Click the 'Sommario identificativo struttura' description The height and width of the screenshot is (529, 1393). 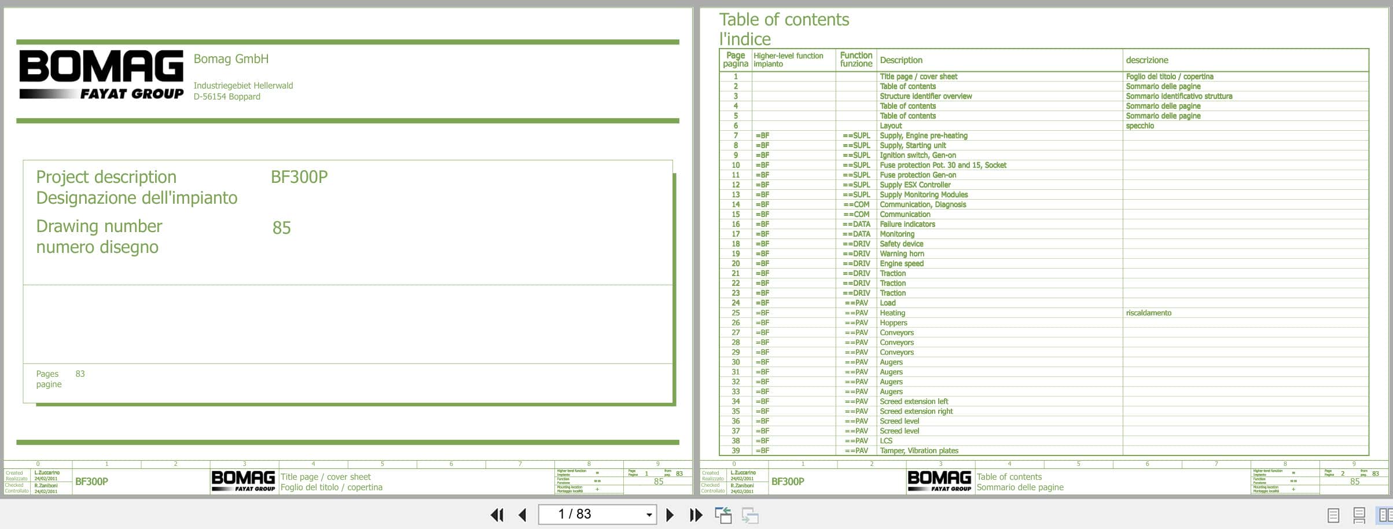pos(1179,96)
